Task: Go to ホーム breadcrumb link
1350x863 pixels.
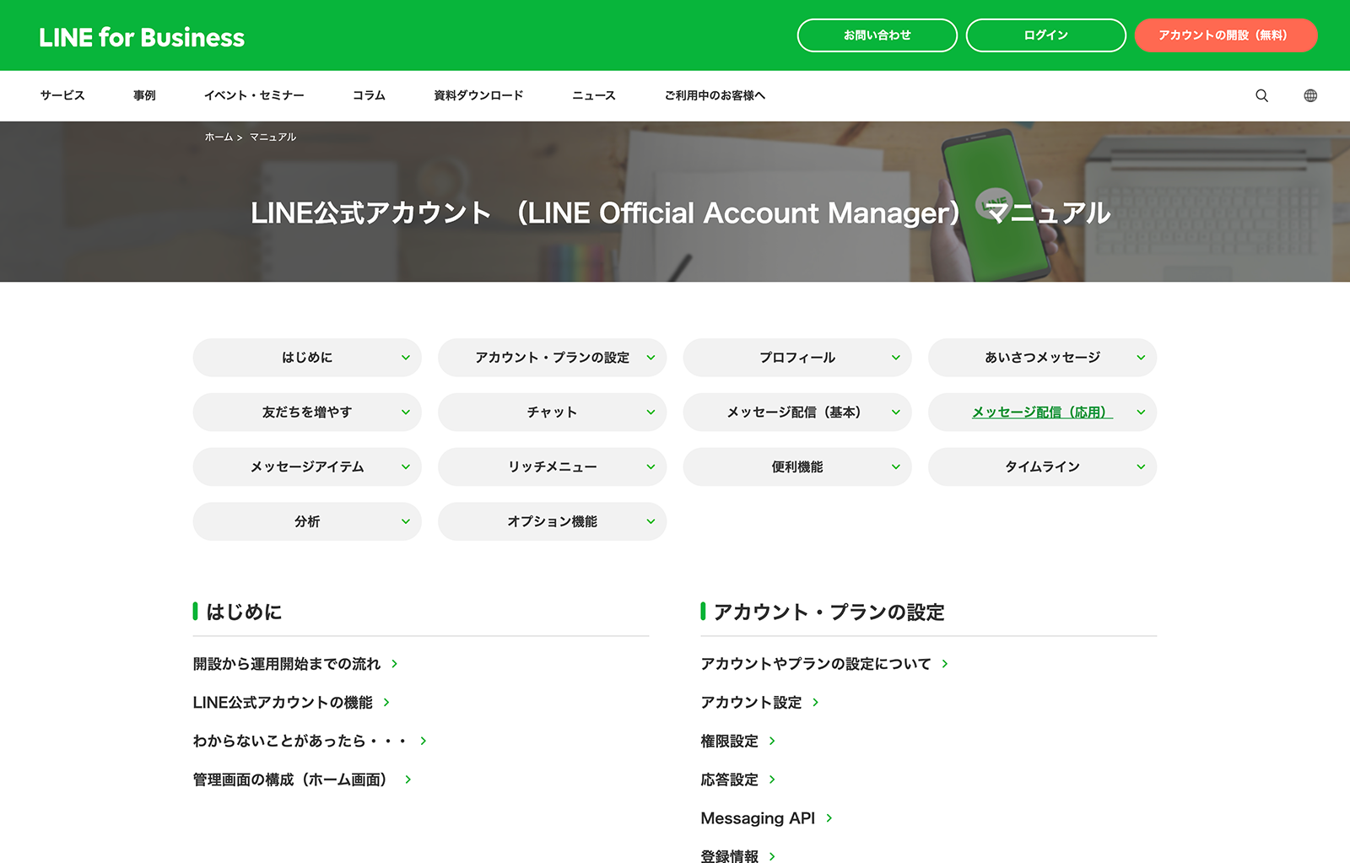Action: click(219, 137)
